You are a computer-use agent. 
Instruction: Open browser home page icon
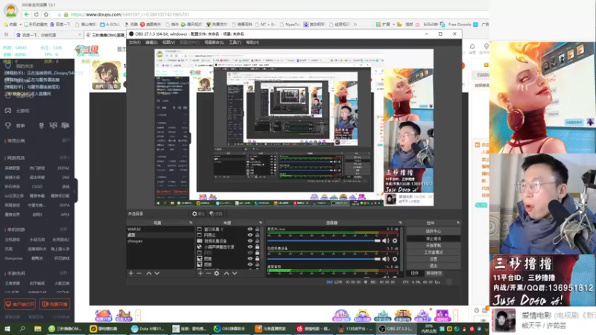(x=46, y=14)
